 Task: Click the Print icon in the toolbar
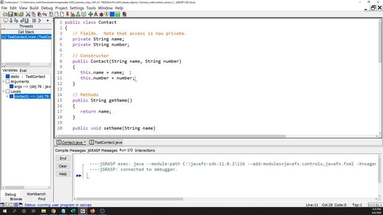coord(22,14)
